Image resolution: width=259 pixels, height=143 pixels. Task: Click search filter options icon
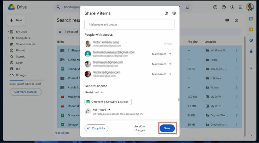pos(187,7)
